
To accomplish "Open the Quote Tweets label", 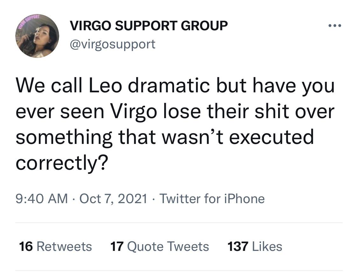I will 169,246.
